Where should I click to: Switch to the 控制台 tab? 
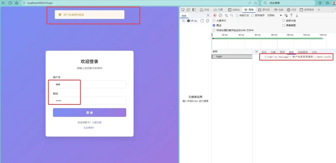click(x=233, y=10)
